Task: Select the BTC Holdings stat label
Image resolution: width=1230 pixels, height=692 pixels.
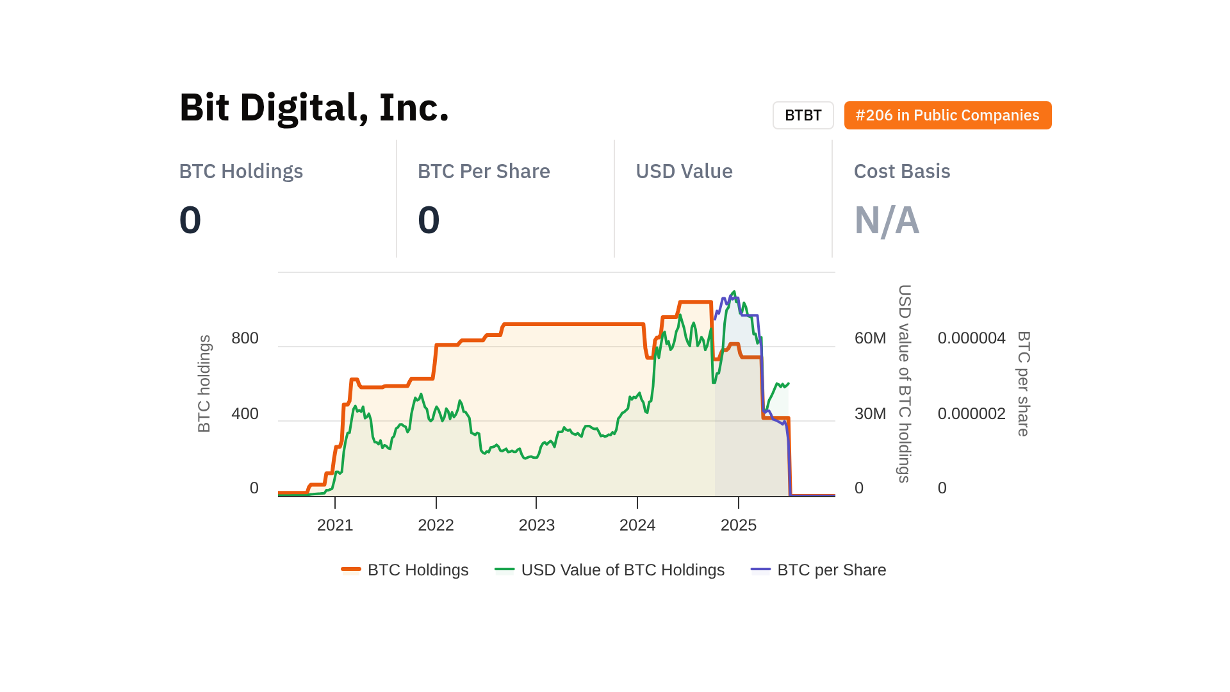Action: 241,171
